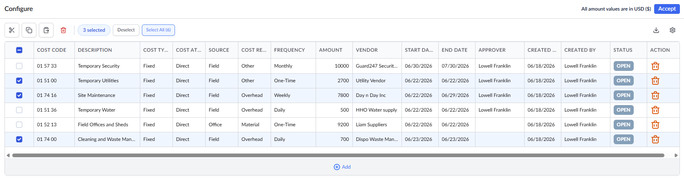Select the Utility Vendor cell
This screenshot has height=178, width=684.
tap(377, 81)
